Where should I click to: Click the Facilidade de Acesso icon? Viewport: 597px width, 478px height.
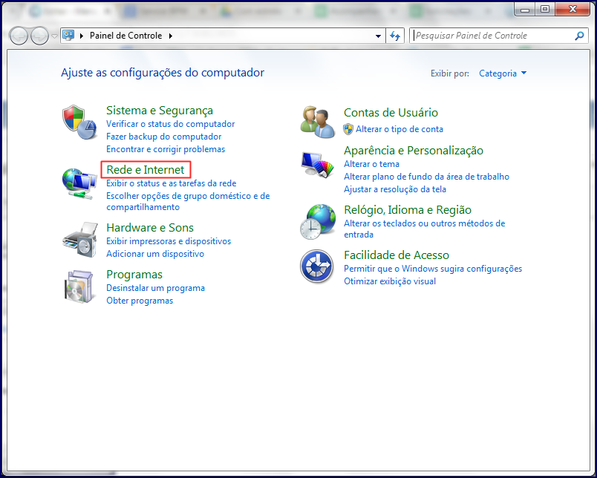[317, 266]
